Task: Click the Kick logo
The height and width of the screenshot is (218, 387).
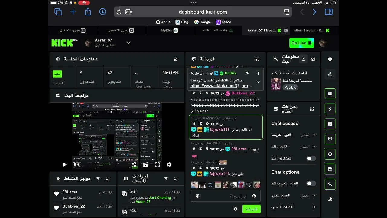Action: (64, 43)
